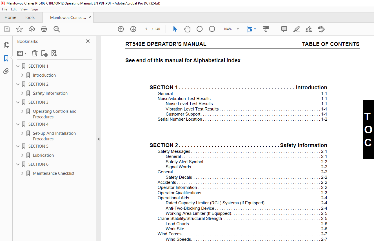
Task: Print the document using printer icon
Action: coord(44,29)
